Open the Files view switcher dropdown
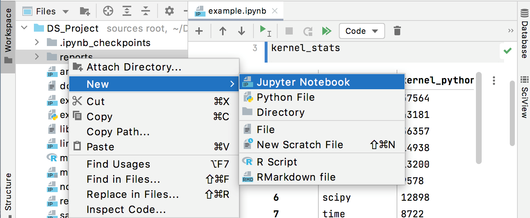 pyautogui.click(x=65, y=11)
